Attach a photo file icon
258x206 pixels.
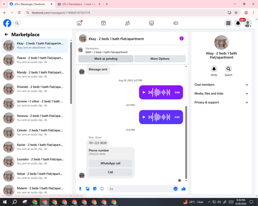(x=87, y=189)
